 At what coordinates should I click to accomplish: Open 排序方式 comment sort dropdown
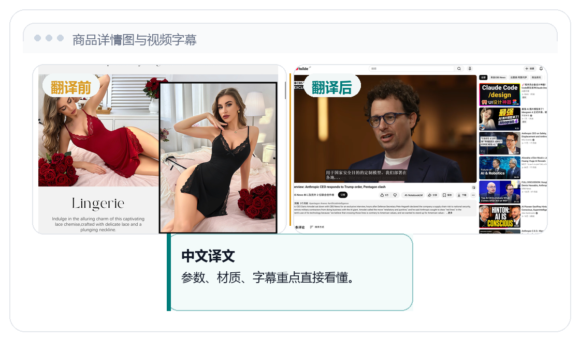pyautogui.click(x=317, y=227)
